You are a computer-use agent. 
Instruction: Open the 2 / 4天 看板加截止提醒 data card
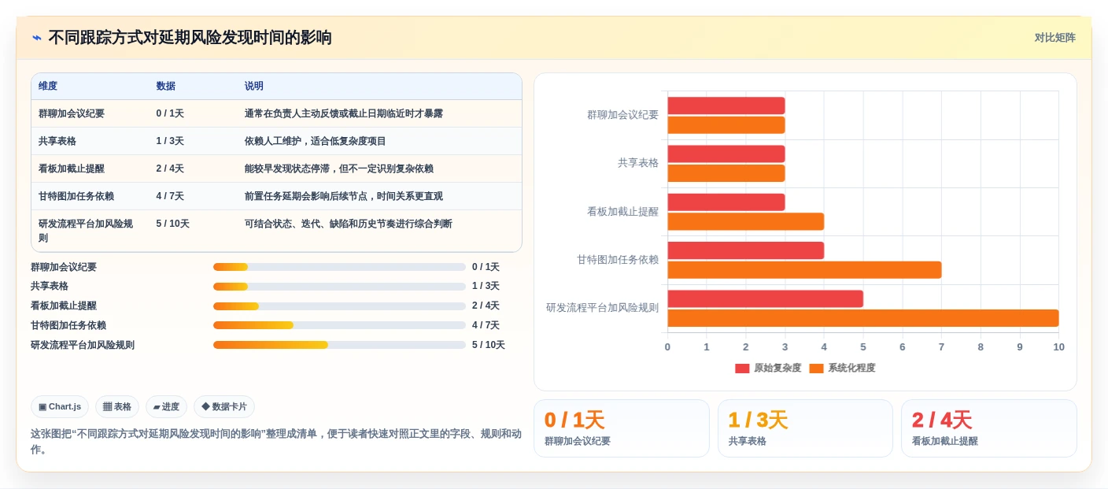tap(989, 428)
